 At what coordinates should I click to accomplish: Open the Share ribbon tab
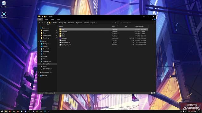pos(52,19)
